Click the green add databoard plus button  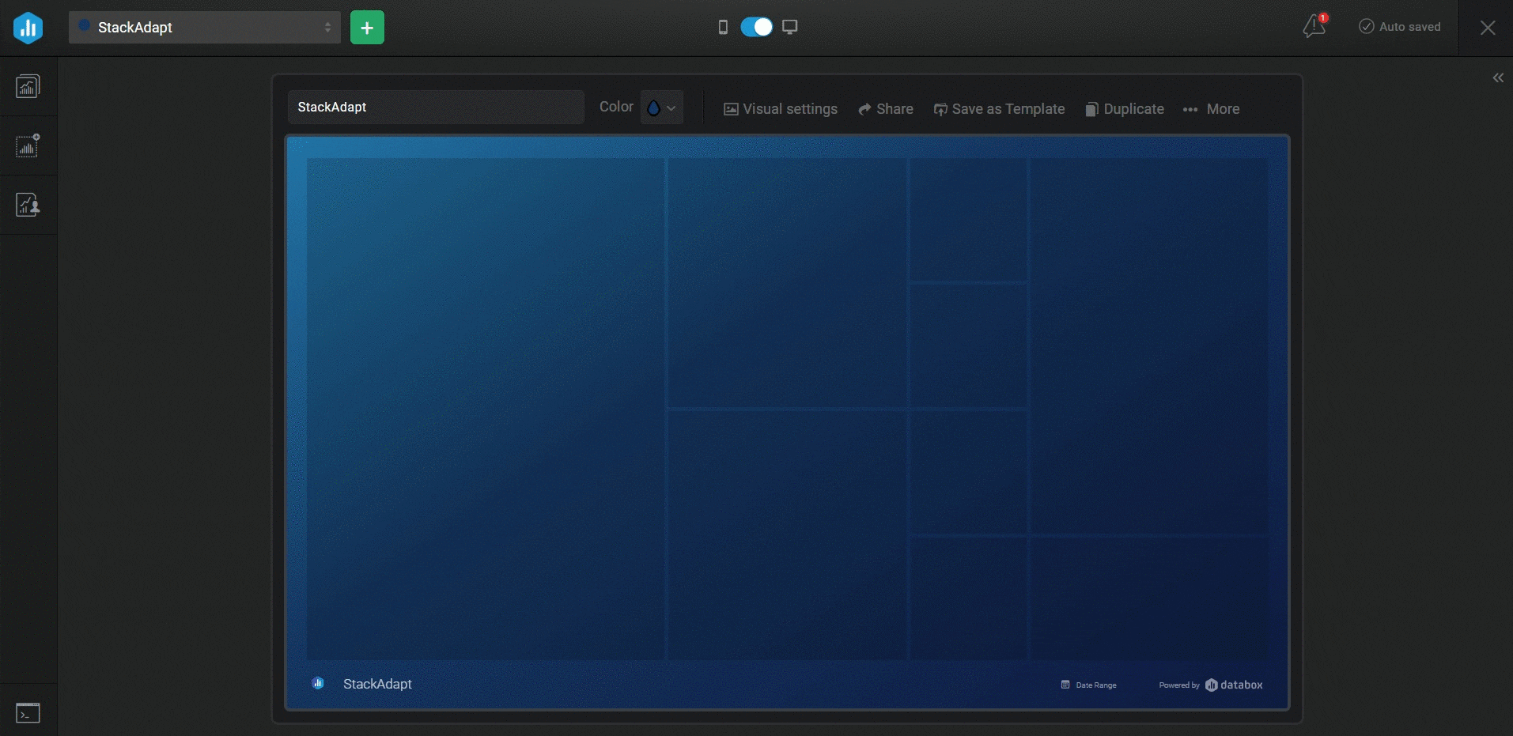pyautogui.click(x=367, y=28)
